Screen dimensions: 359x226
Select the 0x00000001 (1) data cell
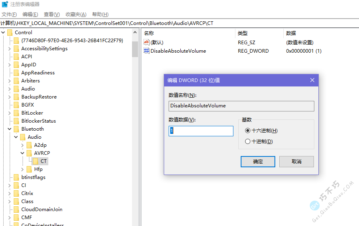tap(303, 51)
